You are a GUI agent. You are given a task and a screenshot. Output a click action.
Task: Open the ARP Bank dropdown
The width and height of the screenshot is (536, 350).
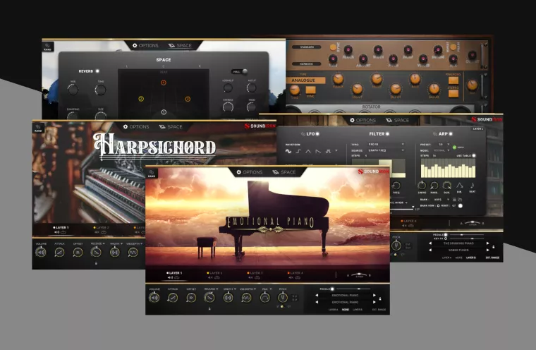441,200
